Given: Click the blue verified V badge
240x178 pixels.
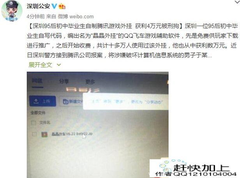Looking at the screenshot, I should (x=54, y=6).
